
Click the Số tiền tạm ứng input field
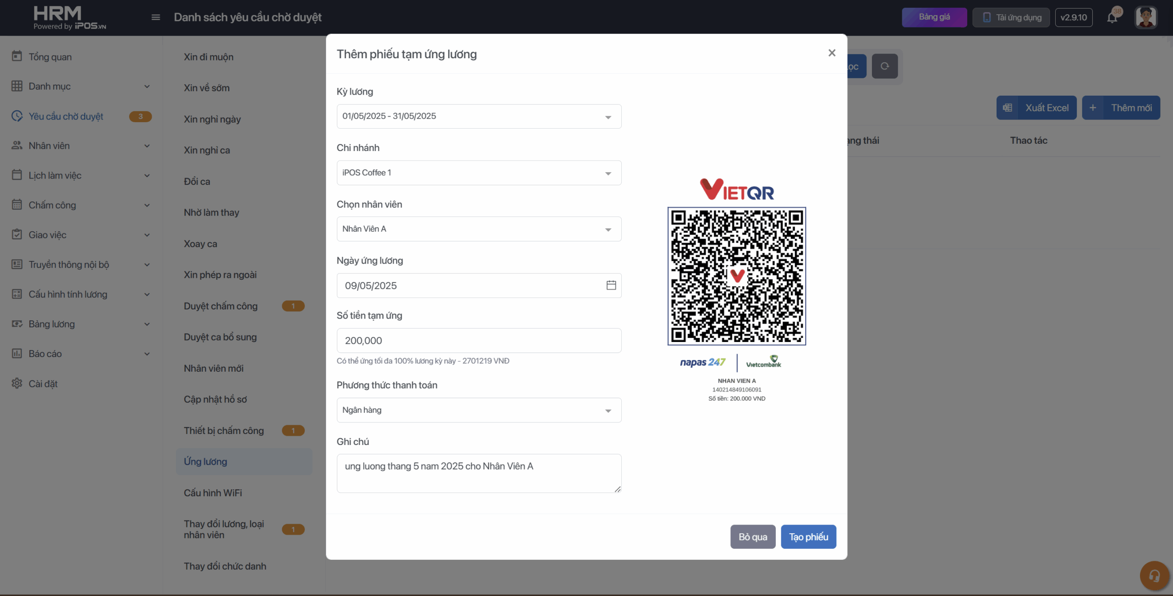tap(479, 340)
